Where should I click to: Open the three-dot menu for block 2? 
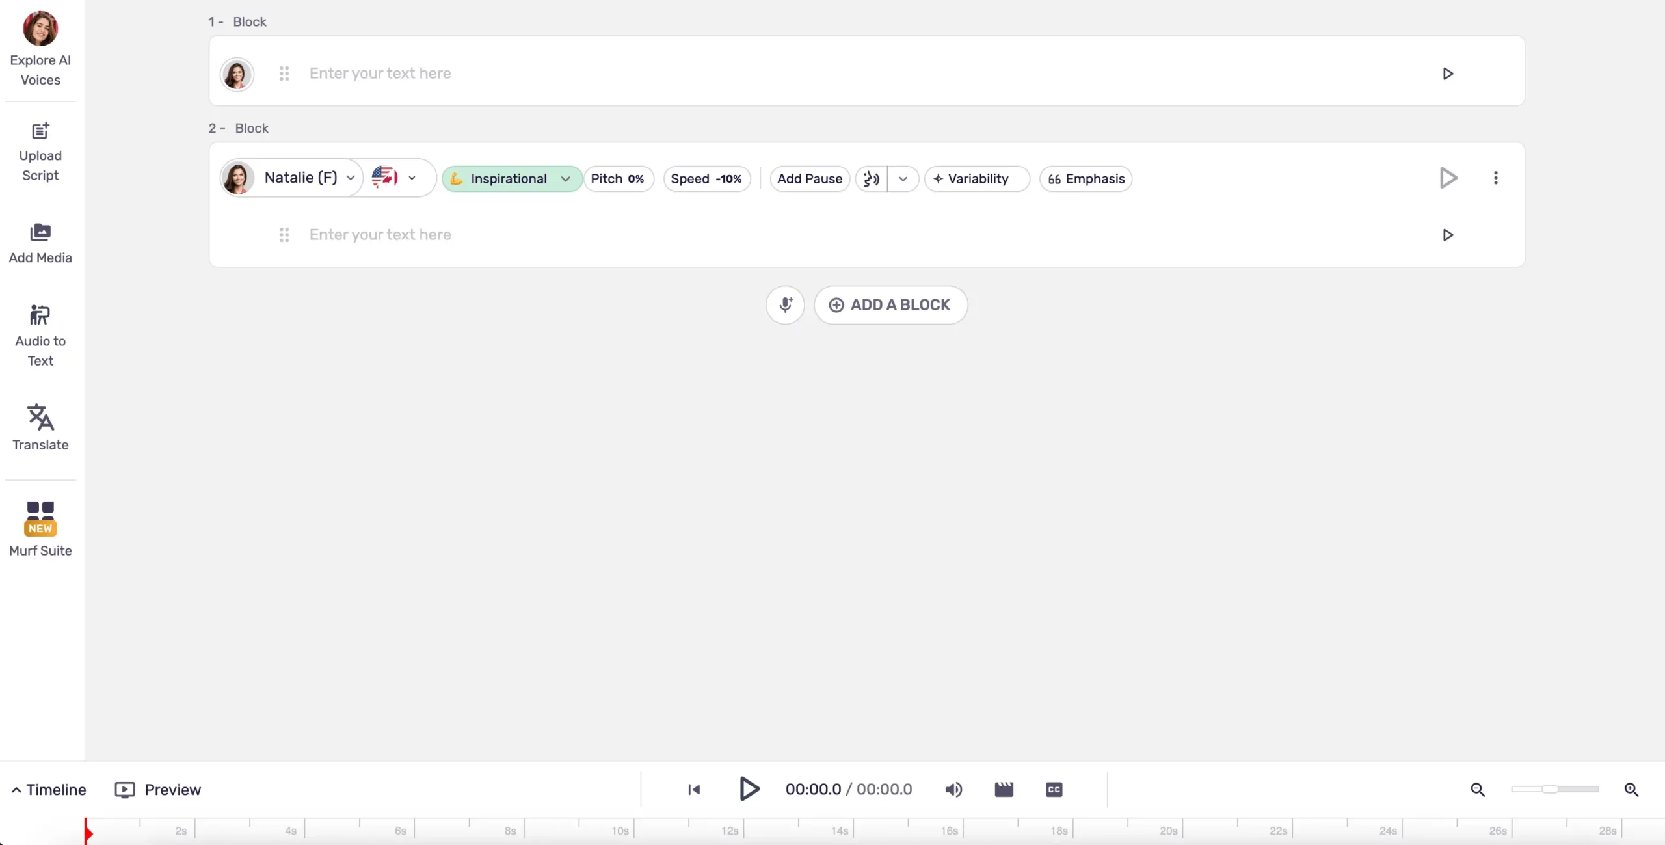point(1495,178)
